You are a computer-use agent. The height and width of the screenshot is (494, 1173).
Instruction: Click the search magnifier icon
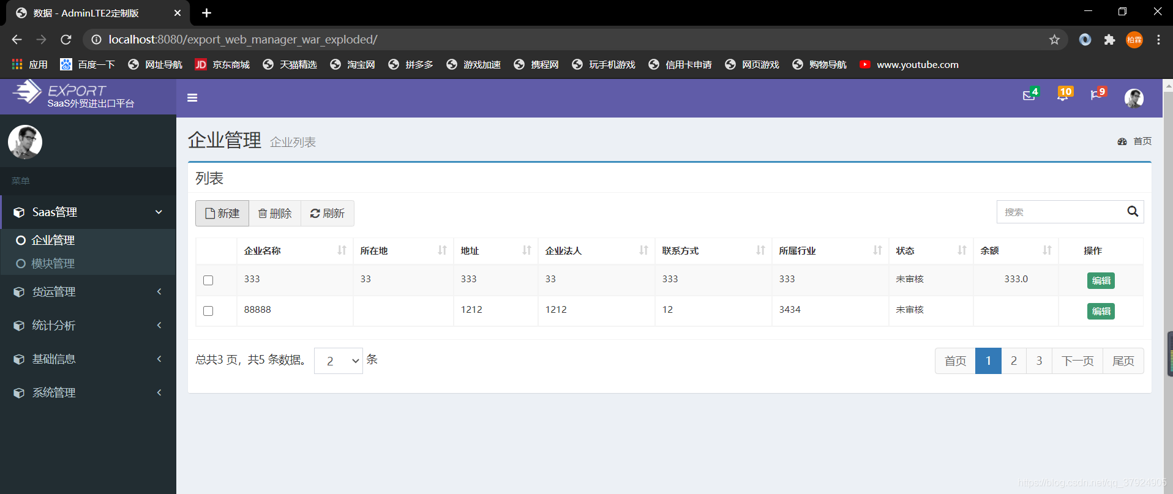point(1133,211)
